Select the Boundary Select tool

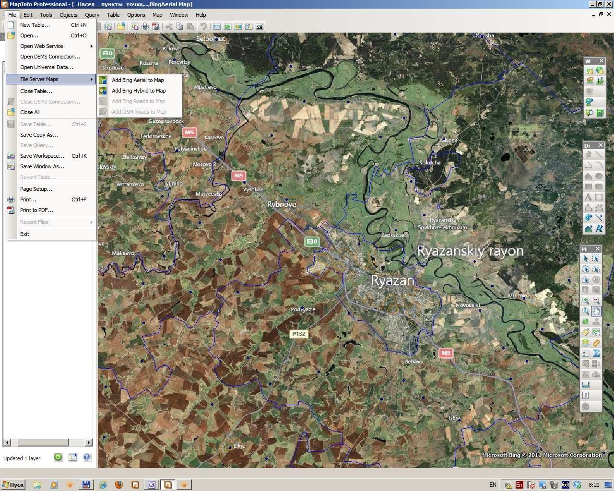pyautogui.click(x=585, y=279)
